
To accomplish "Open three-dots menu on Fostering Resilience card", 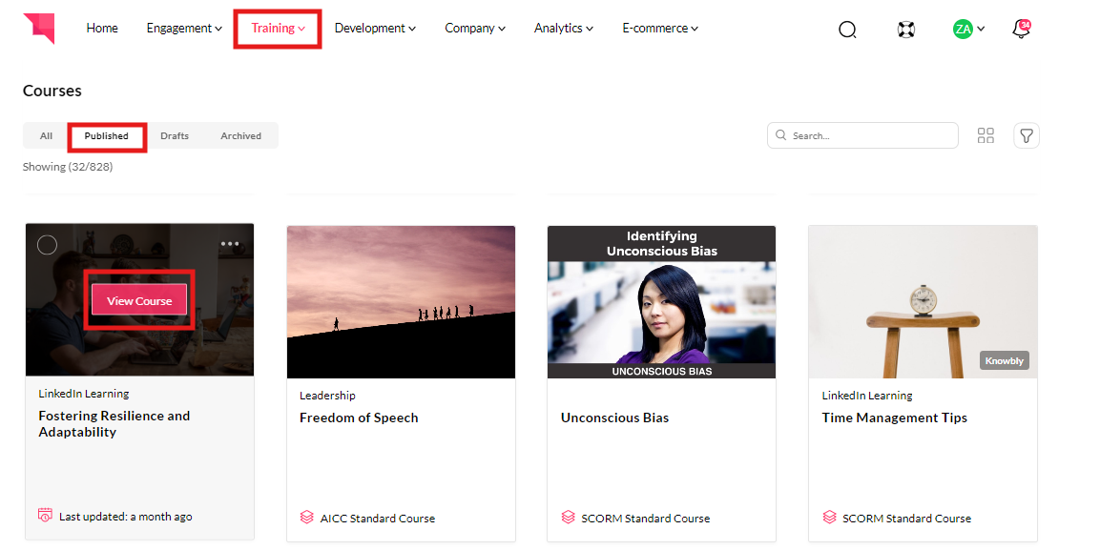I will [230, 244].
